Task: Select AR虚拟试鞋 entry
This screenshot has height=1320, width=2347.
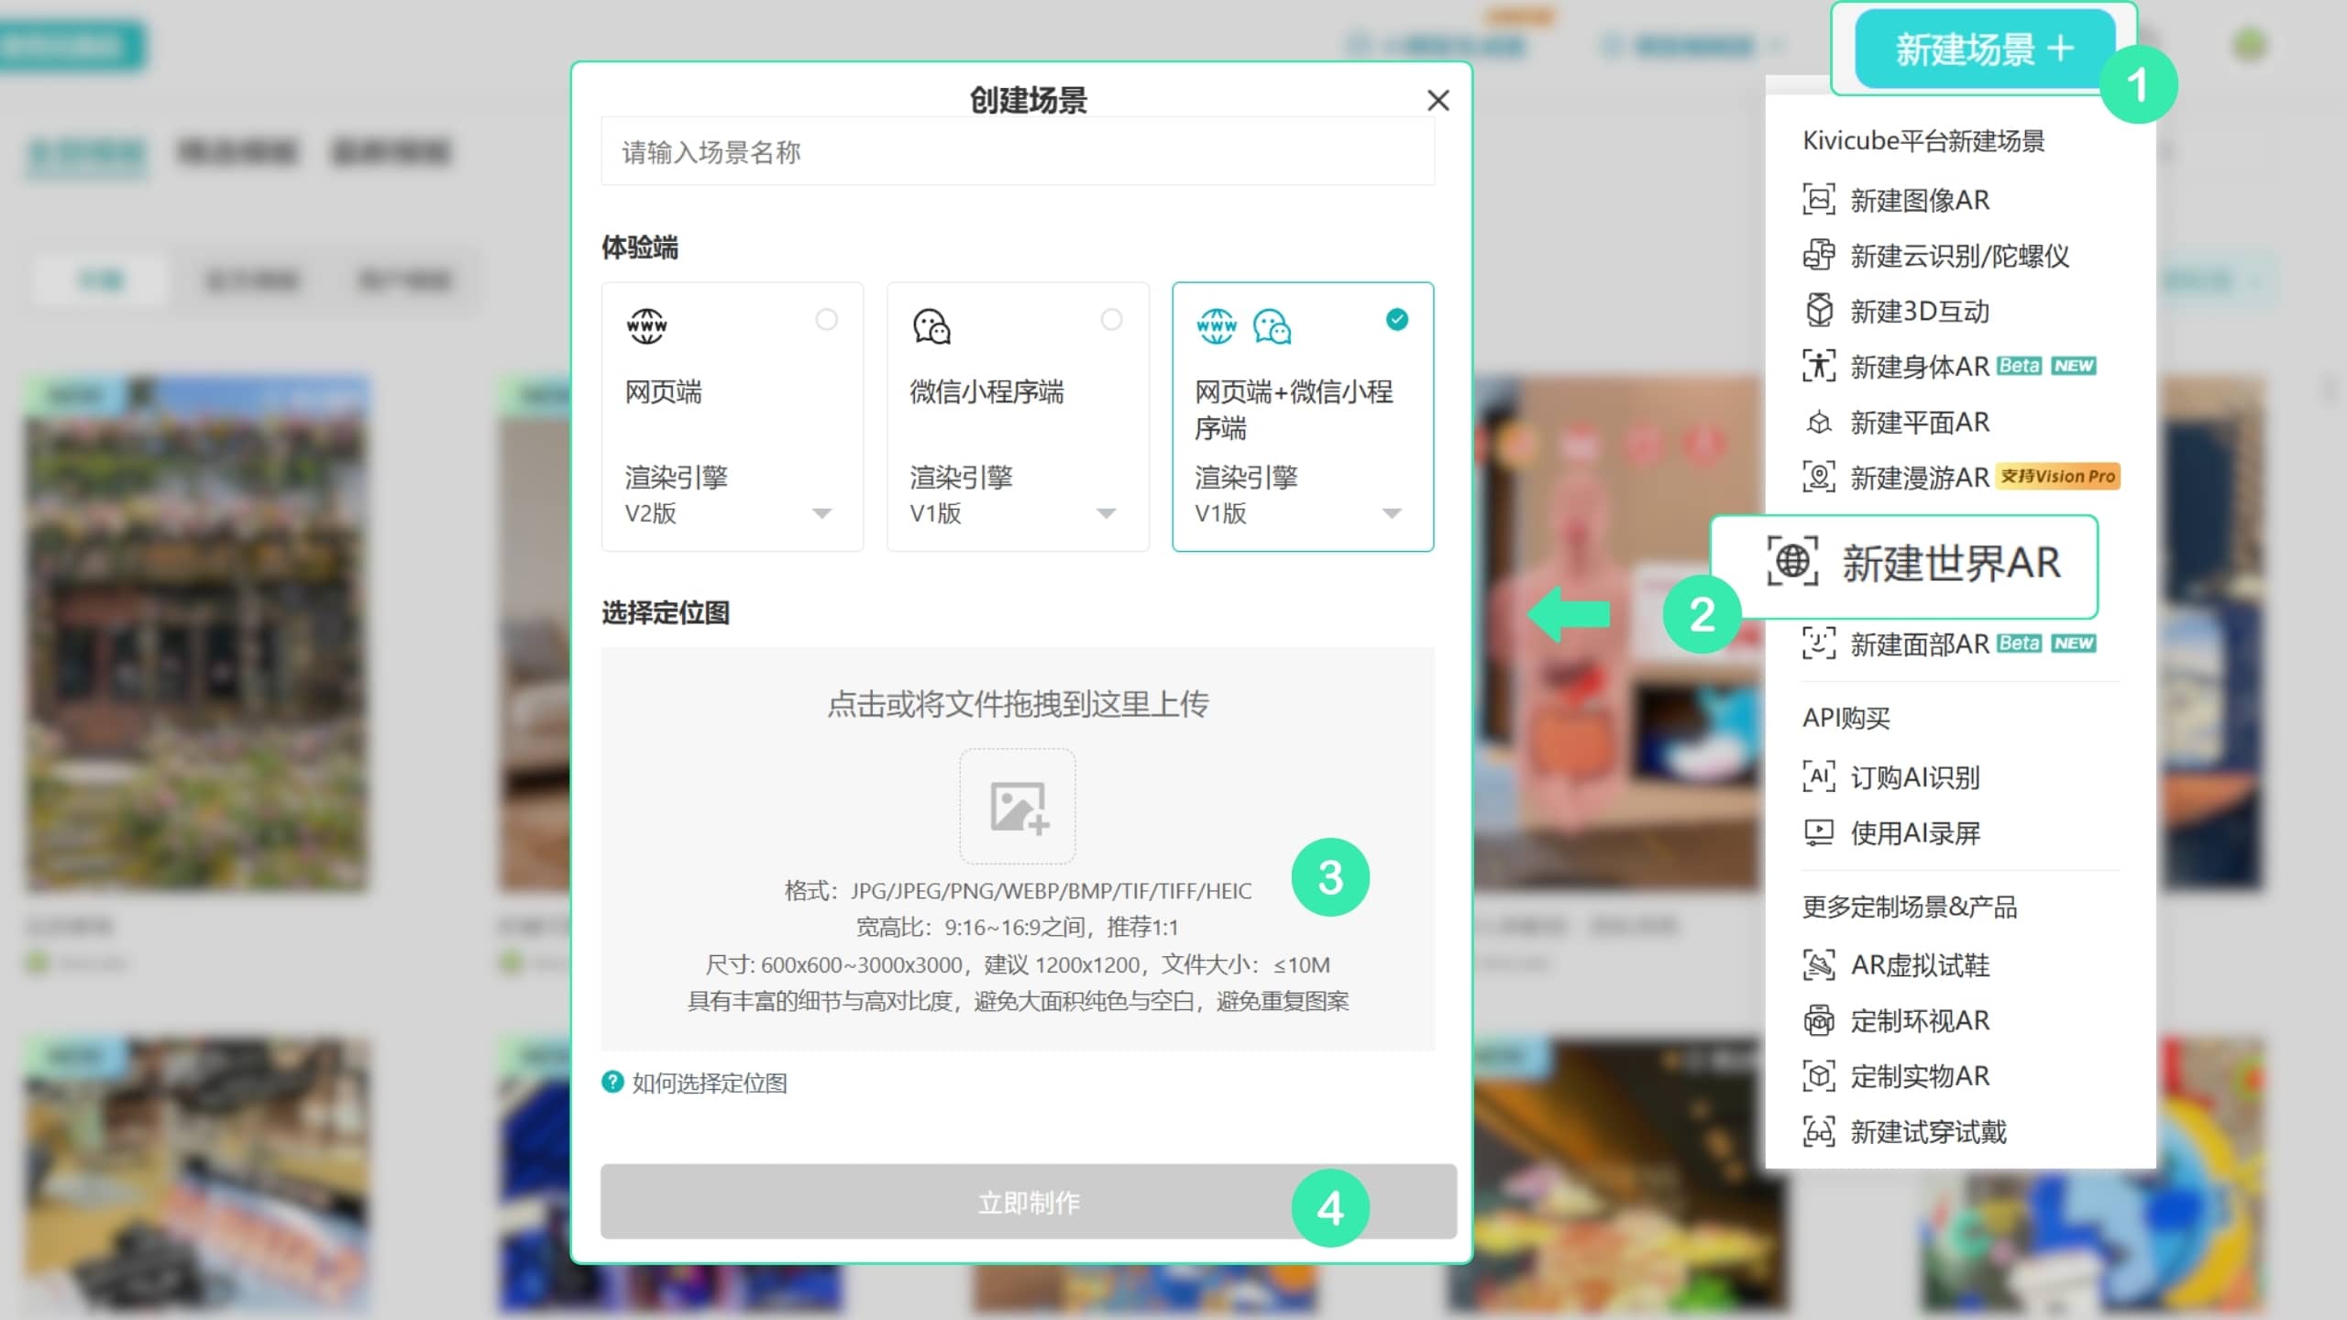Action: [x=1920, y=965]
